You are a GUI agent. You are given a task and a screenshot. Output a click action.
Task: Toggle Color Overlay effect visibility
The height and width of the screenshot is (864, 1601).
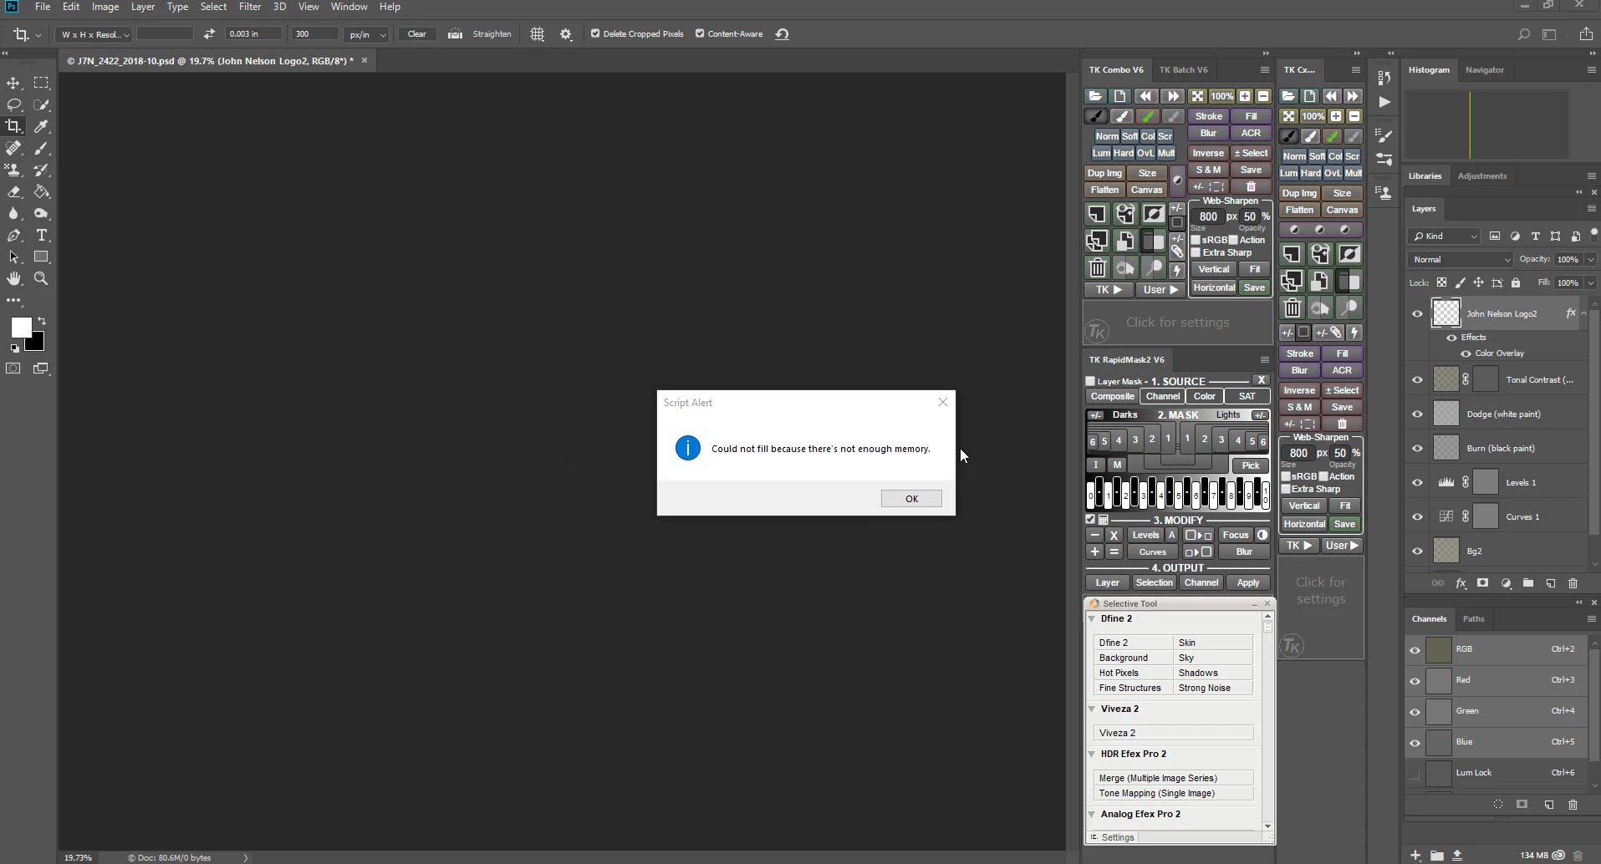[1466, 353]
